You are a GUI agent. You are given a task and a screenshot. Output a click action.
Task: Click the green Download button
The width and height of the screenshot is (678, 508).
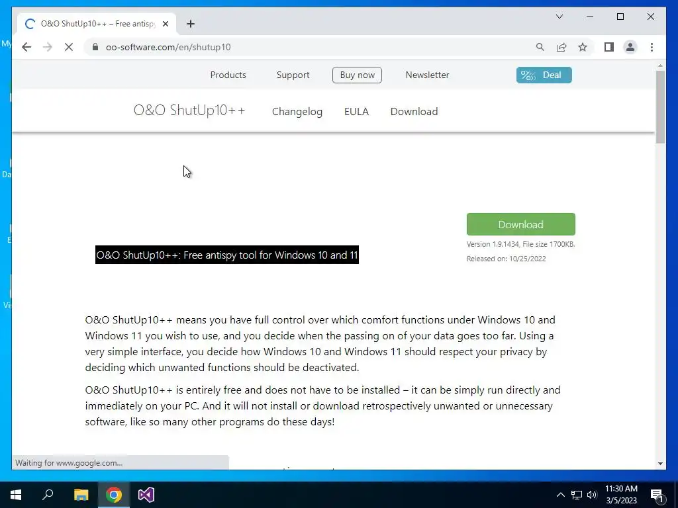click(x=520, y=224)
